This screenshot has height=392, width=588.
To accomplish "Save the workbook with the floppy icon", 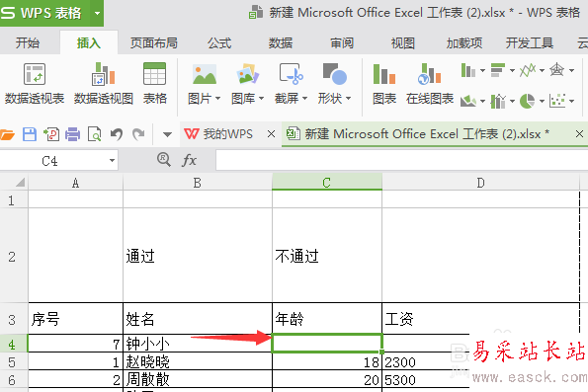I will click(30, 134).
